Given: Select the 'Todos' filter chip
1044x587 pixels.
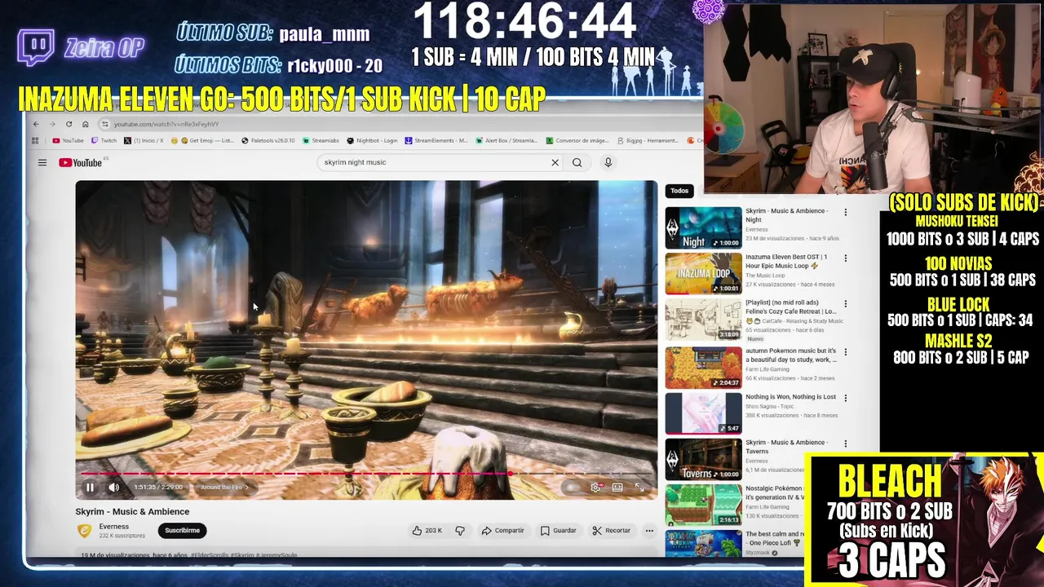Looking at the screenshot, I should coord(679,191).
